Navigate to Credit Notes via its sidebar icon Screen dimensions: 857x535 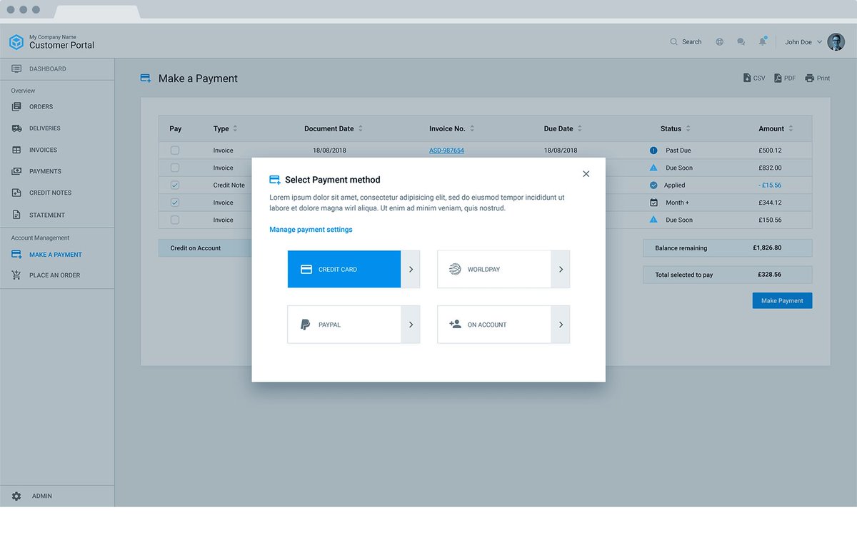point(16,193)
